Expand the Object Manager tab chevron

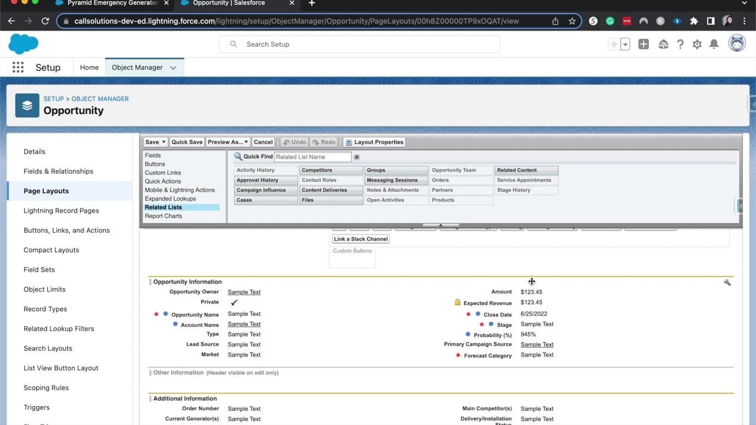173,67
